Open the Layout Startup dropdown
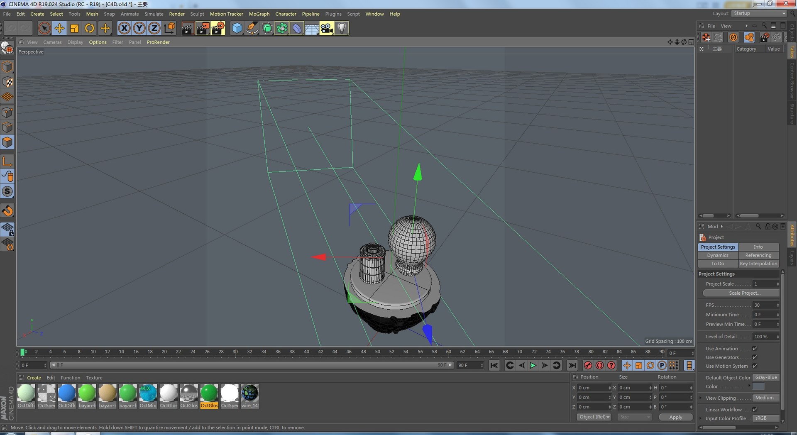This screenshot has width=797, height=435. click(759, 14)
